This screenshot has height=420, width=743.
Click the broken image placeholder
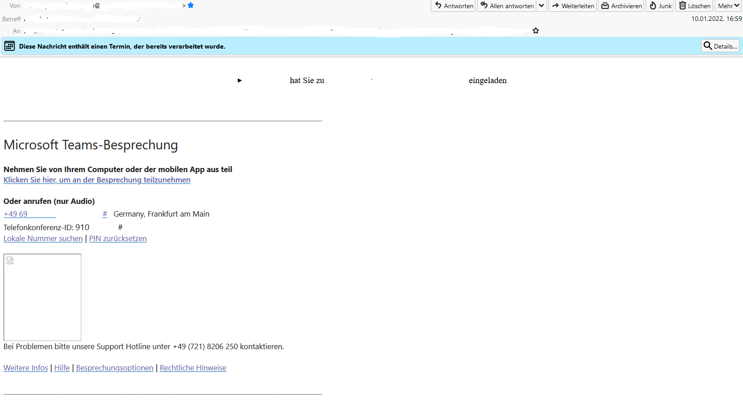(x=42, y=297)
